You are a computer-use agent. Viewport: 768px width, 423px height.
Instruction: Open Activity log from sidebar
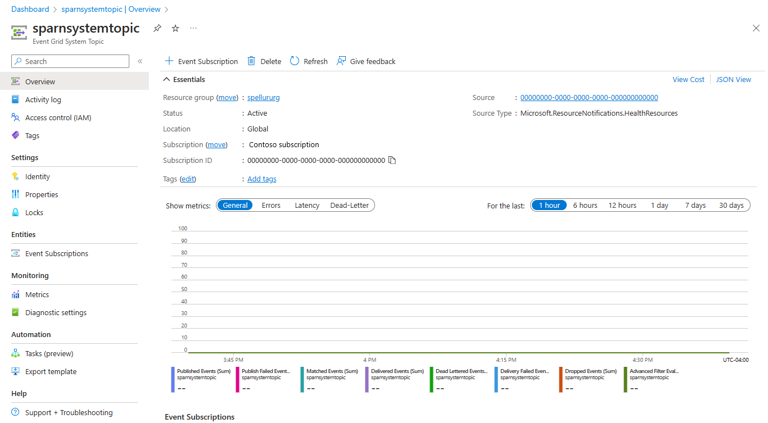click(43, 100)
